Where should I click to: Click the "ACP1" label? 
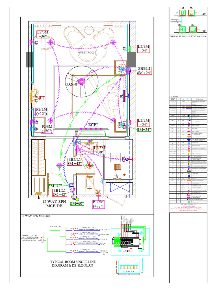pyautogui.click(x=93, y=125)
